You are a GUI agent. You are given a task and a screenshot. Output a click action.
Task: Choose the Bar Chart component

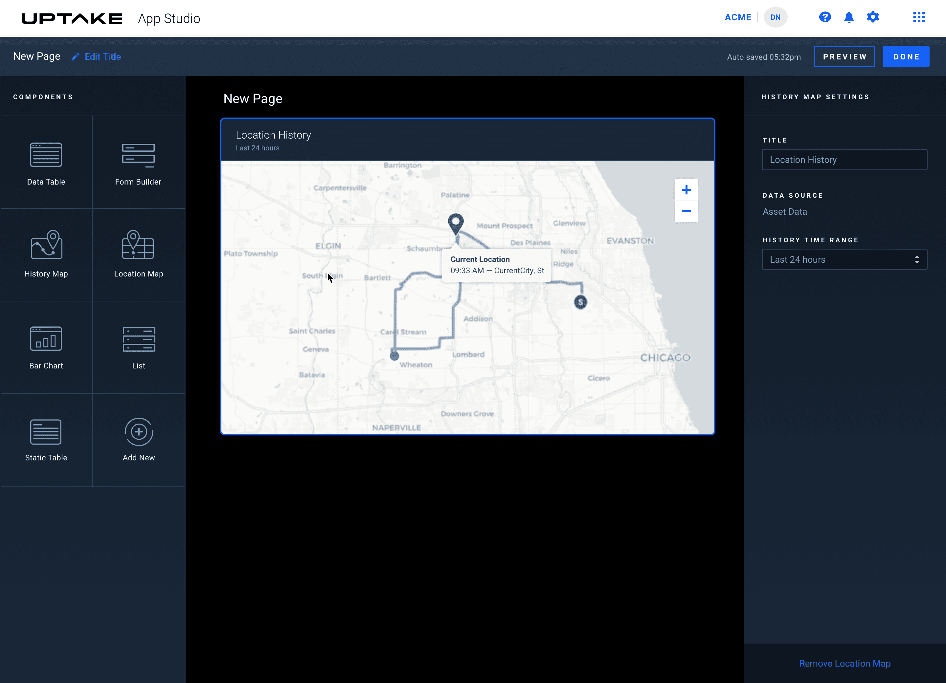point(46,339)
